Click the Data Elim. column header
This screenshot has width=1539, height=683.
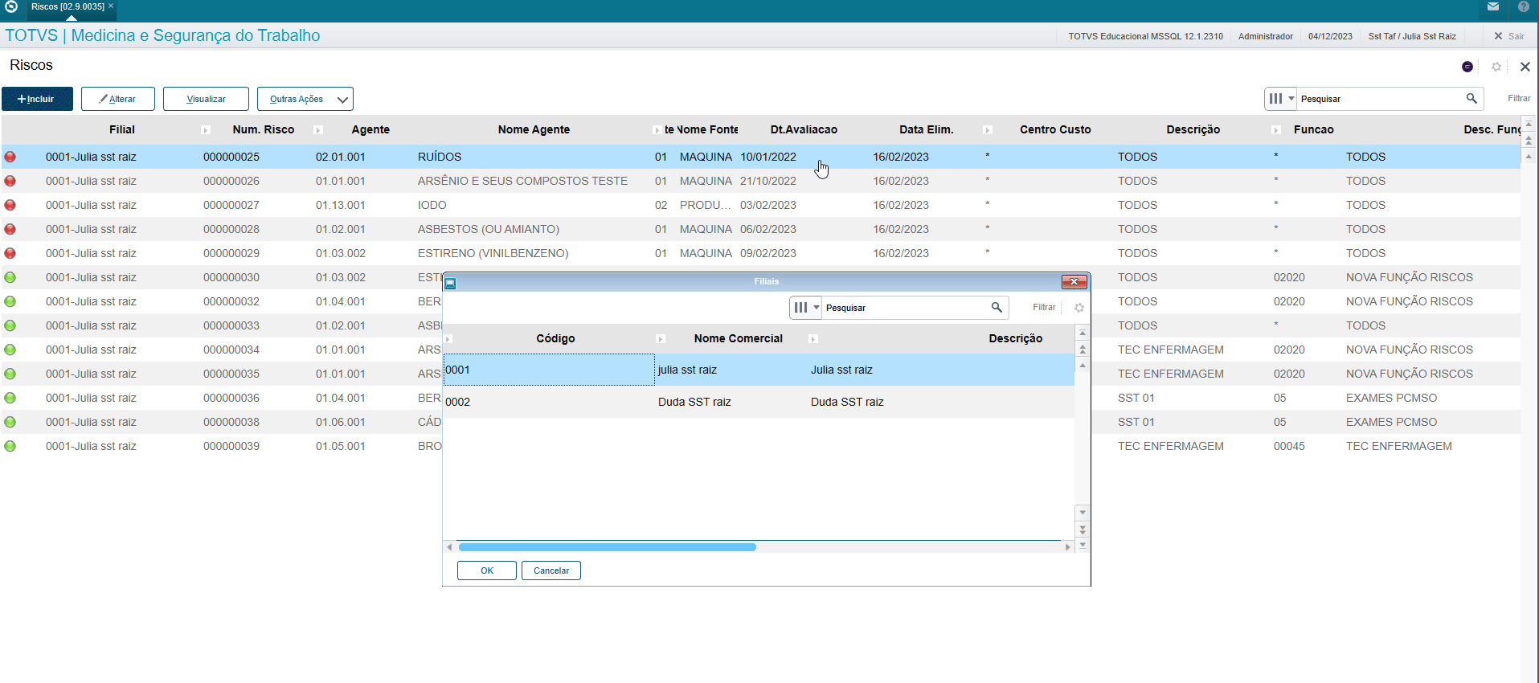(926, 129)
